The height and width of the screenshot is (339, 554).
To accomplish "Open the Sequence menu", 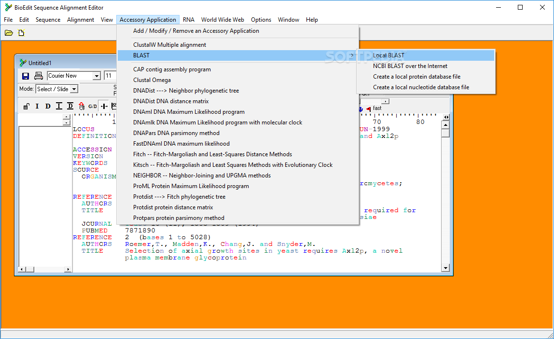I will point(48,20).
